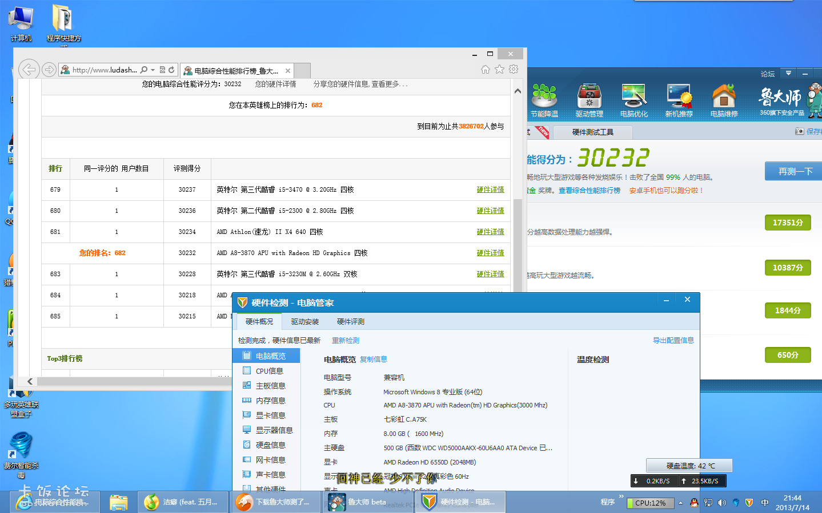The height and width of the screenshot is (513, 822).
Task: Open 查看综合性能排行榜 link in Ludashi
Action: (590, 191)
